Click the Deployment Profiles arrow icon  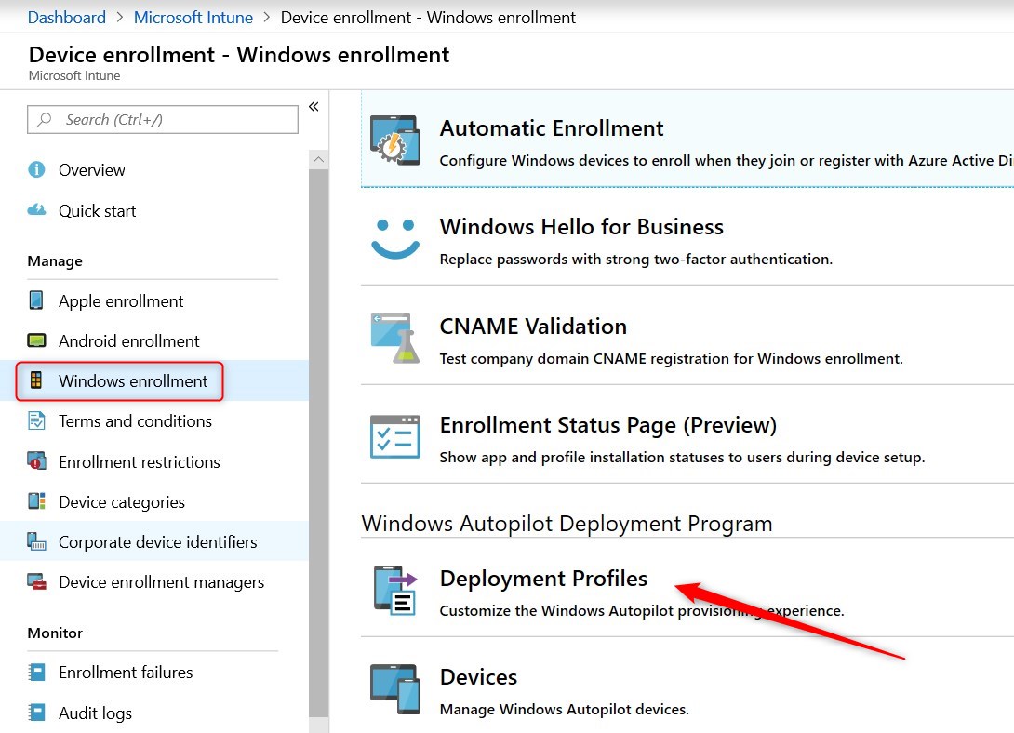click(x=395, y=590)
